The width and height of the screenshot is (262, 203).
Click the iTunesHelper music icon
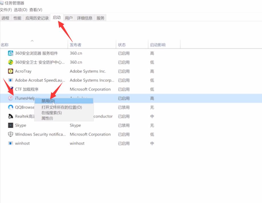[11, 98]
